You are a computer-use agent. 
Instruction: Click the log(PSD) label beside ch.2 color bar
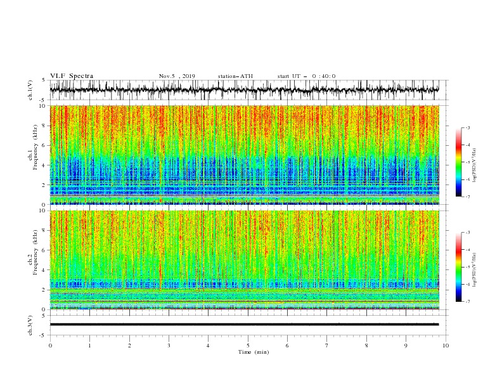click(474, 269)
